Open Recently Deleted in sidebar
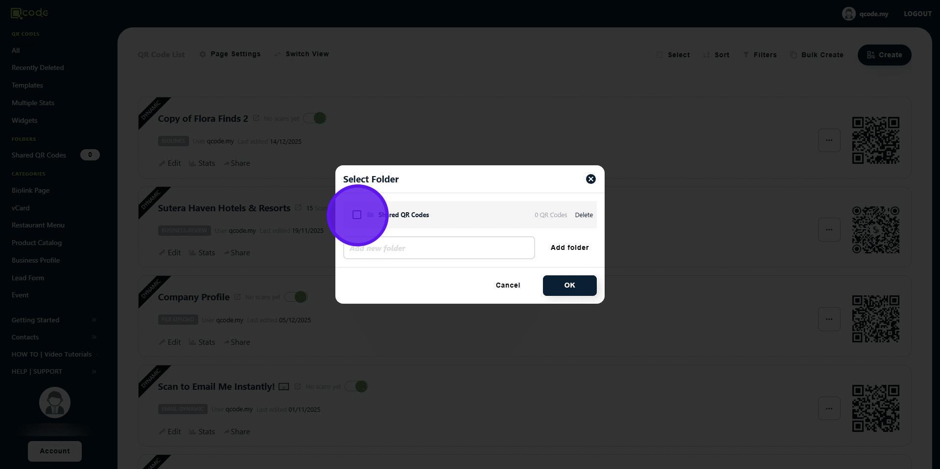 point(38,67)
